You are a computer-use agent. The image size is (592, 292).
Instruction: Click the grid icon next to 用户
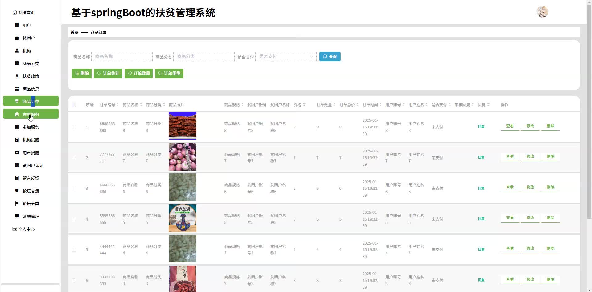tap(17, 25)
